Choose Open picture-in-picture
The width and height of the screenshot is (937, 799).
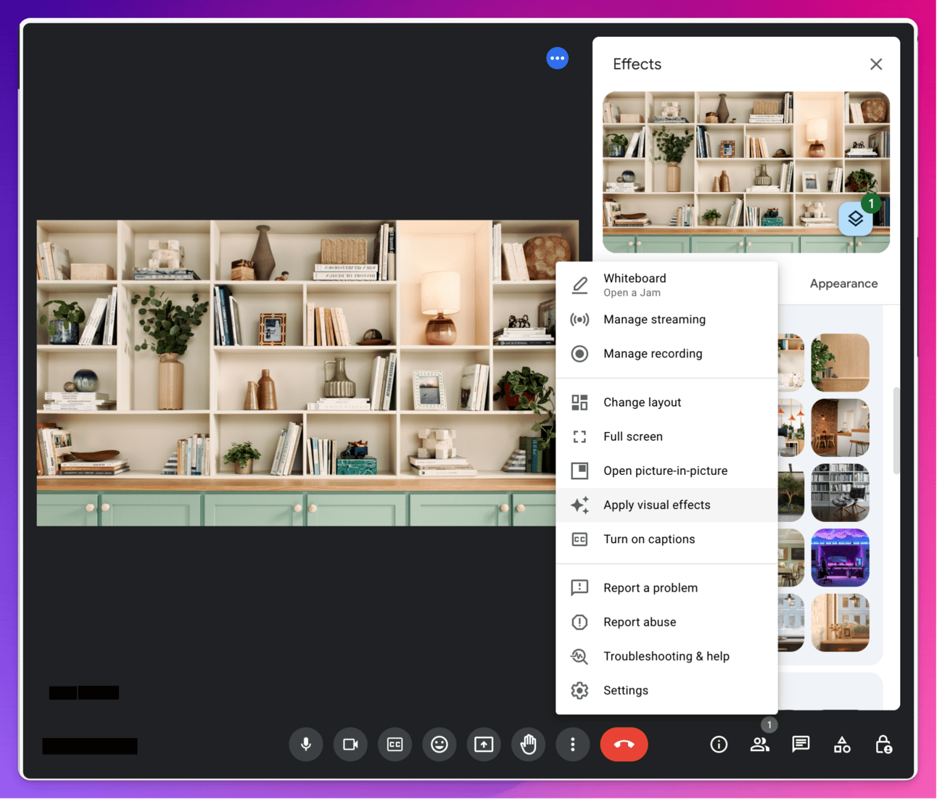pyautogui.click(x=666, y=471)
